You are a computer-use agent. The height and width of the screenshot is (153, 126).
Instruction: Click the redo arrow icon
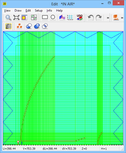point(99,17)
